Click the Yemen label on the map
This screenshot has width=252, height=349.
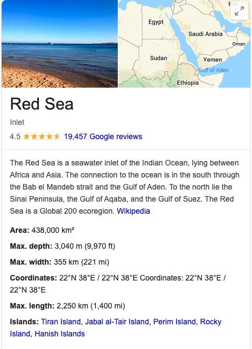coord(213,60)
